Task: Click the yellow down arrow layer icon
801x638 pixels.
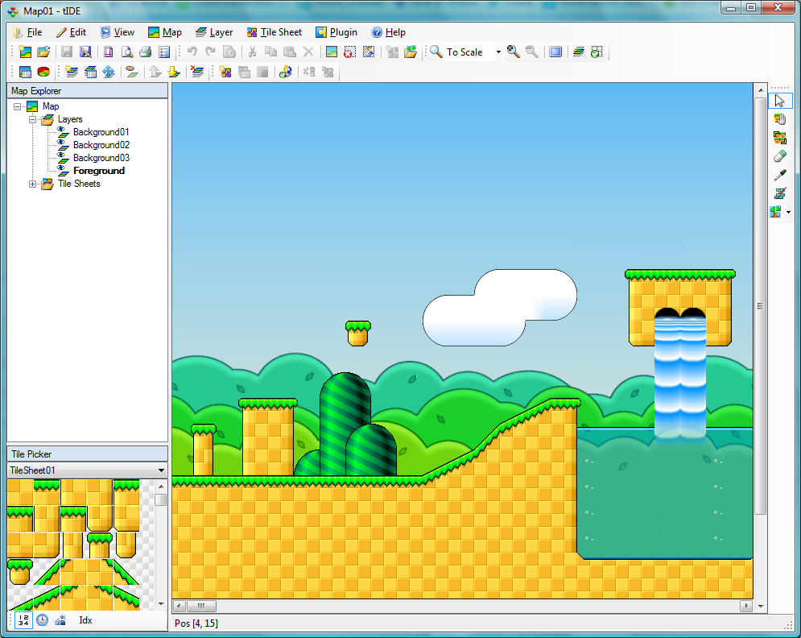Action: pyautogui.click(x=174, y=72)
